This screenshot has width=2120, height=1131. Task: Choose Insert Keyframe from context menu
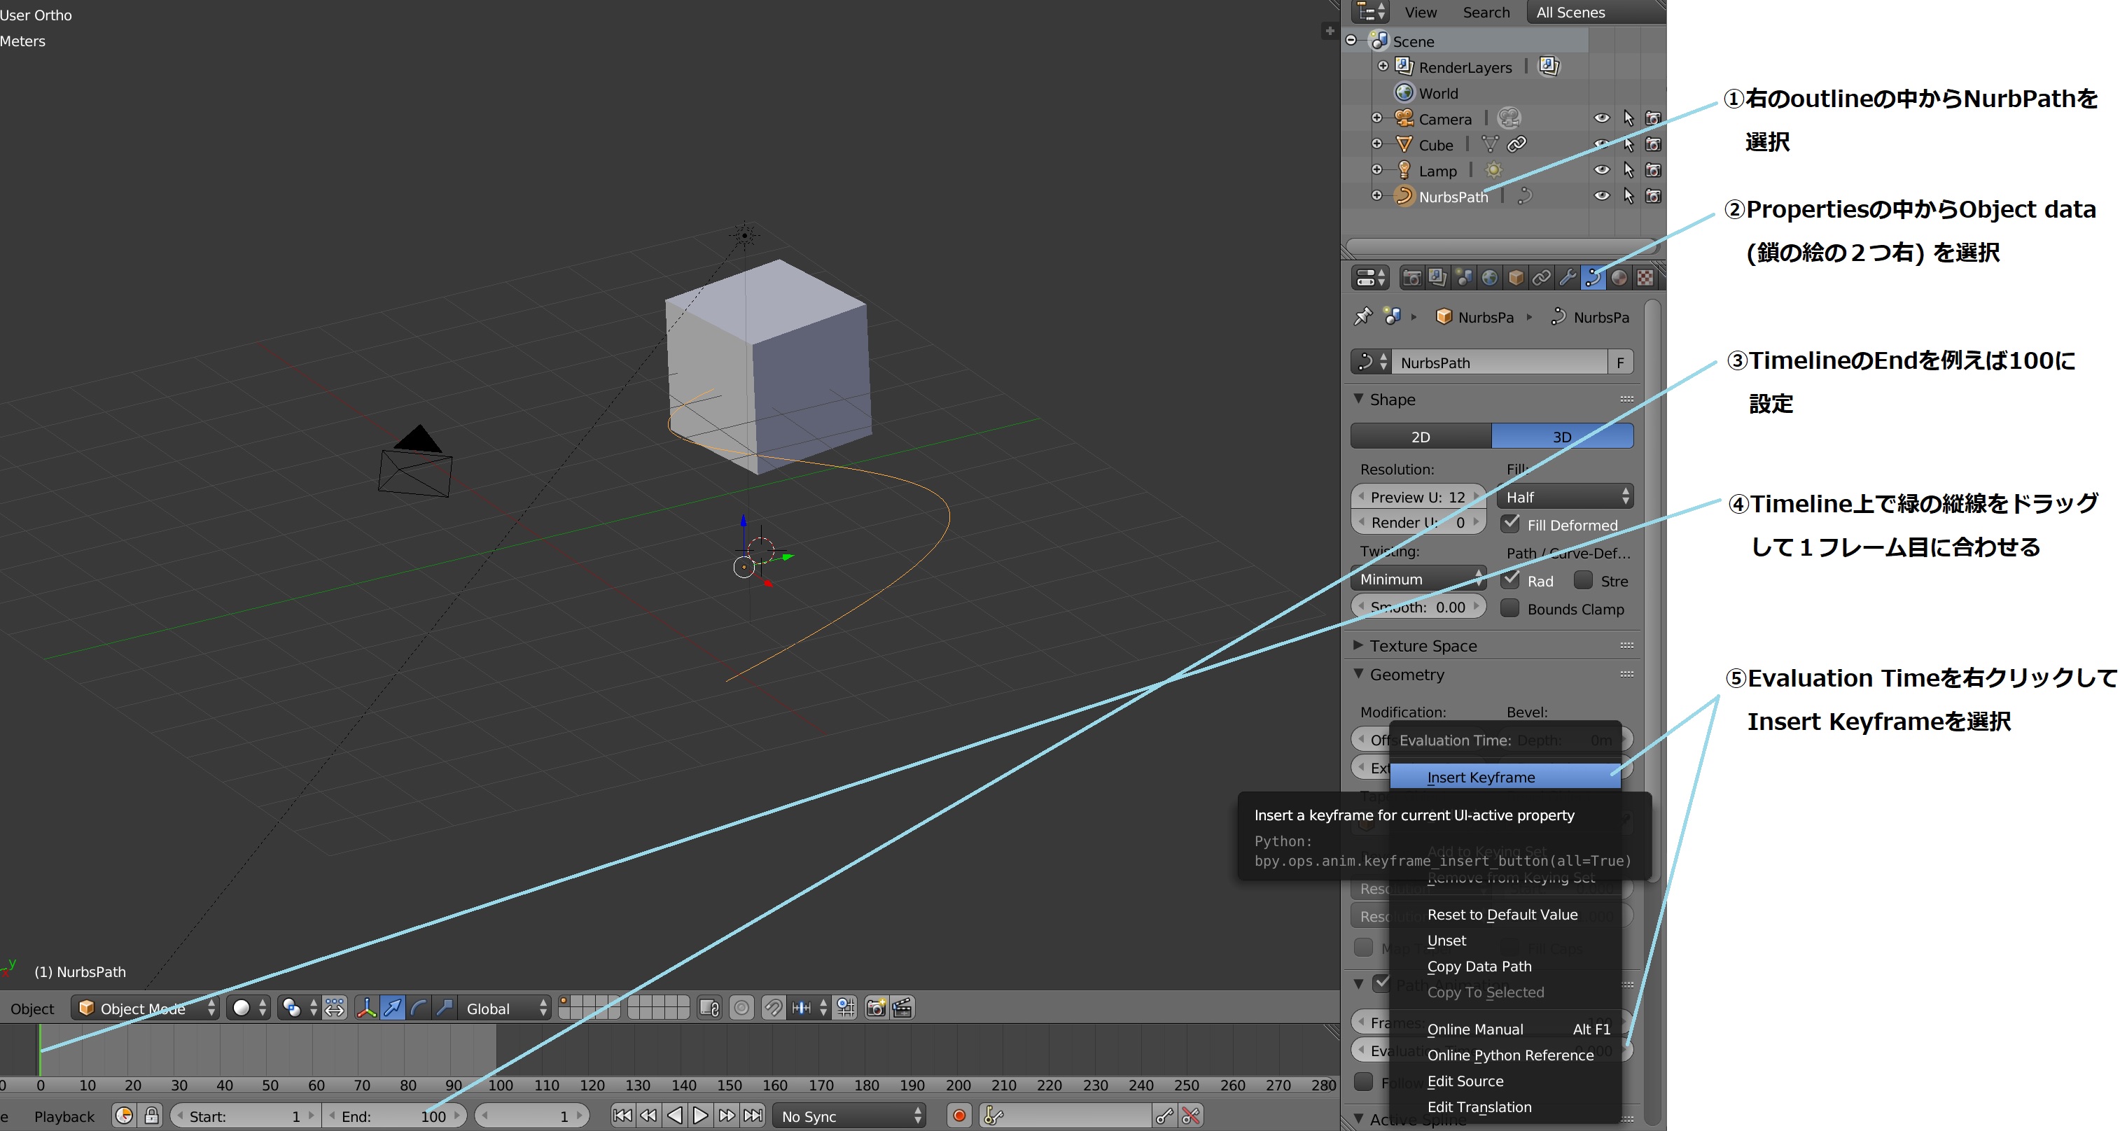[1505, 776]
